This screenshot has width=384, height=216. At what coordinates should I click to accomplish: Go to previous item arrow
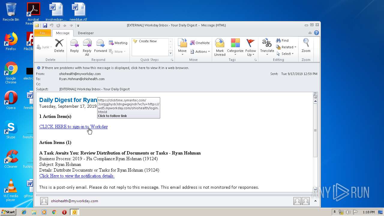(65, 25)
